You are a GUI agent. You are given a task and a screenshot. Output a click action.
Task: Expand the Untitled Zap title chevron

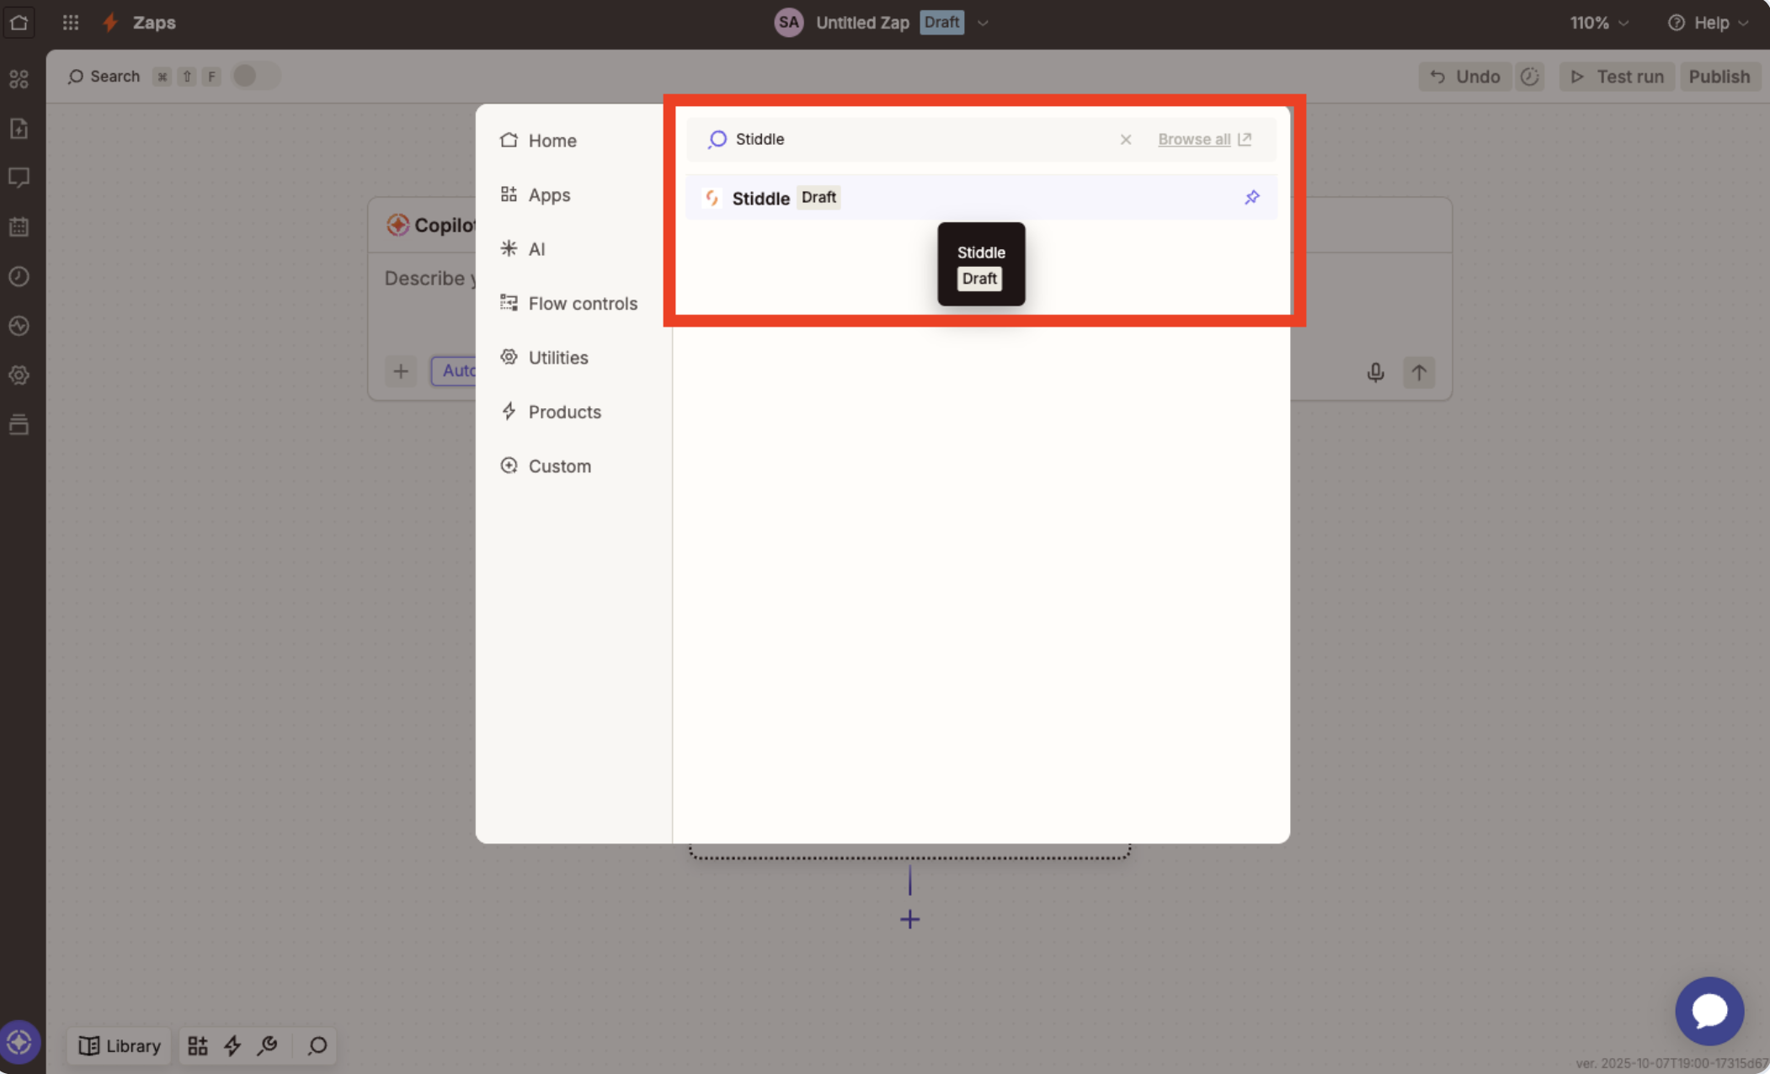click(983, 24)
